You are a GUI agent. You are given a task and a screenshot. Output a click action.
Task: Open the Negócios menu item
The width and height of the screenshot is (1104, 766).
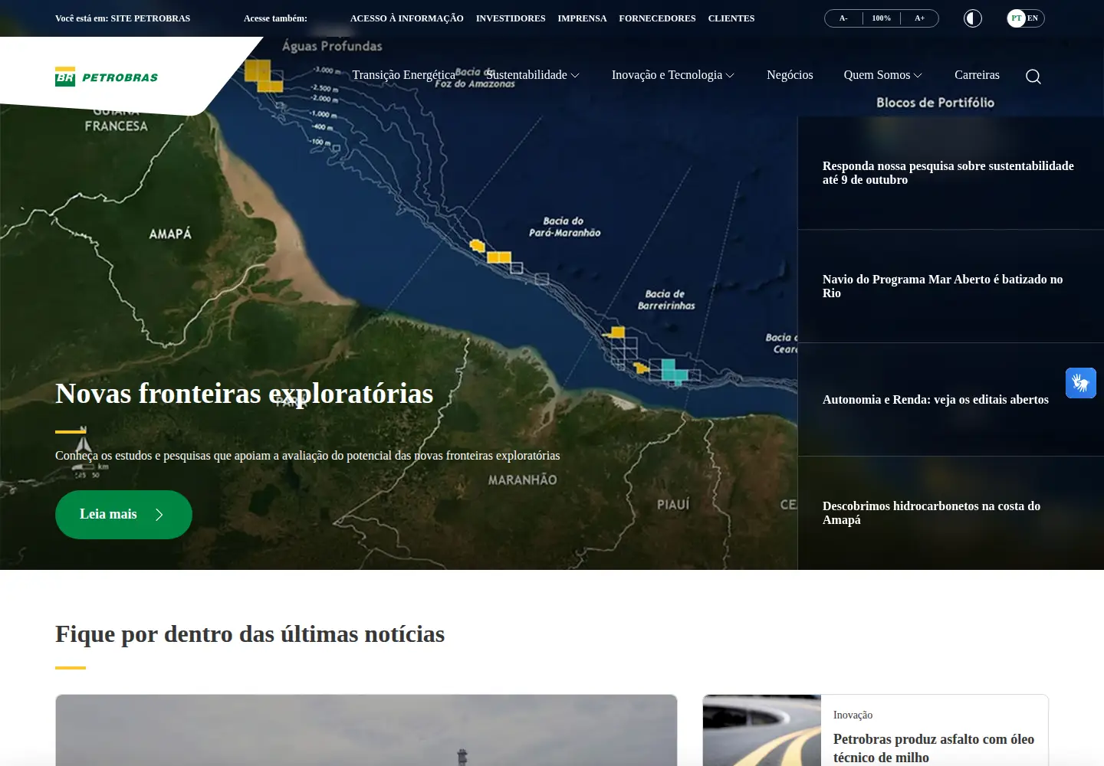click(790, 75)
